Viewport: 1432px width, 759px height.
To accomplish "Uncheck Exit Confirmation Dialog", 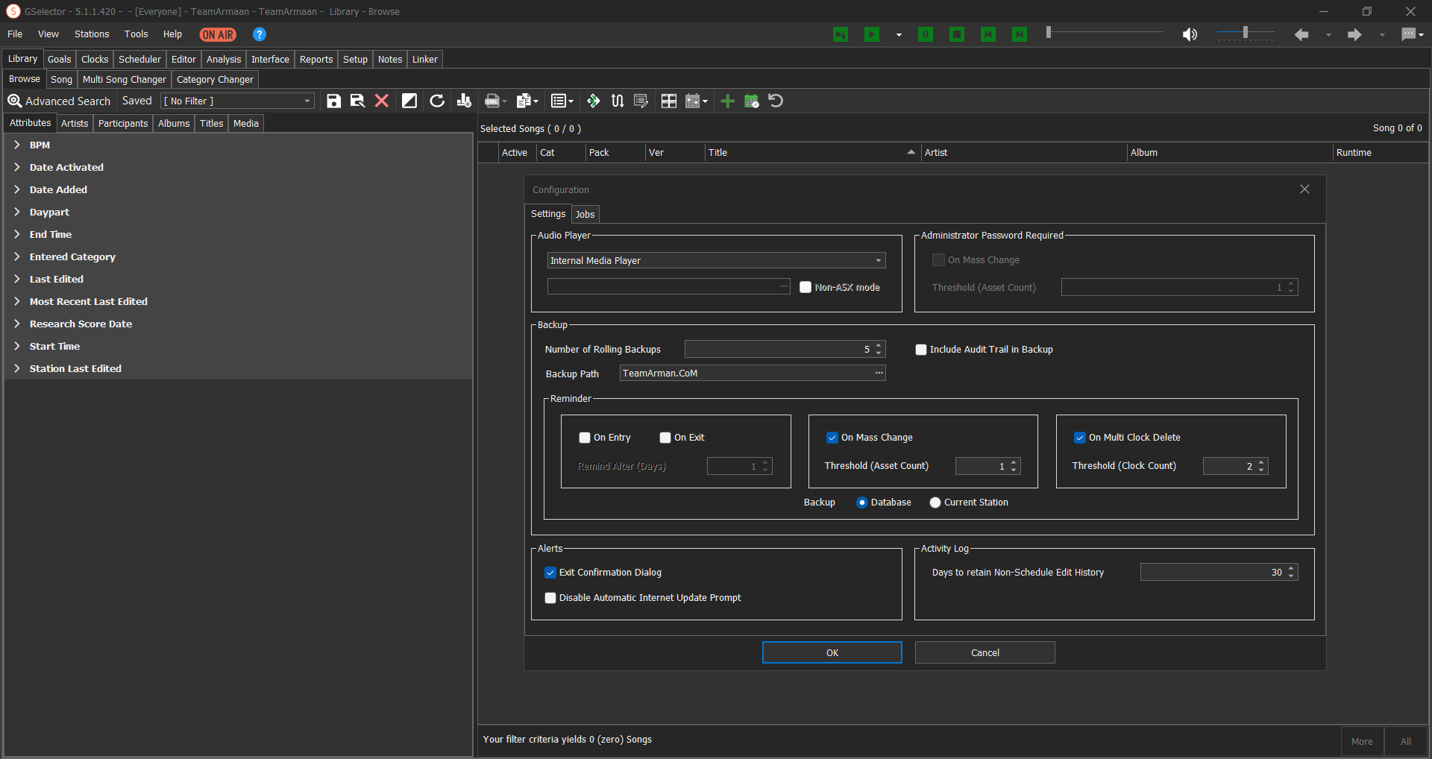I will 550,573.
